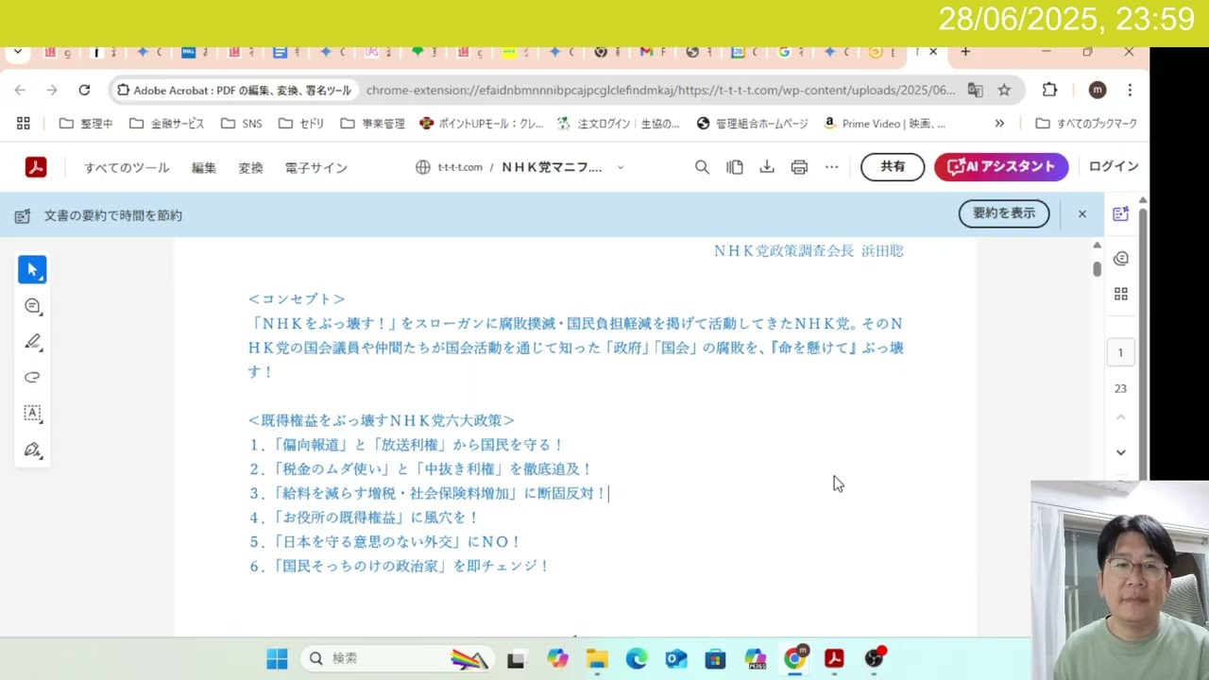Open the 電子サイン menu
Viewport: 1209px width, 680px height.
coord(316,167)
